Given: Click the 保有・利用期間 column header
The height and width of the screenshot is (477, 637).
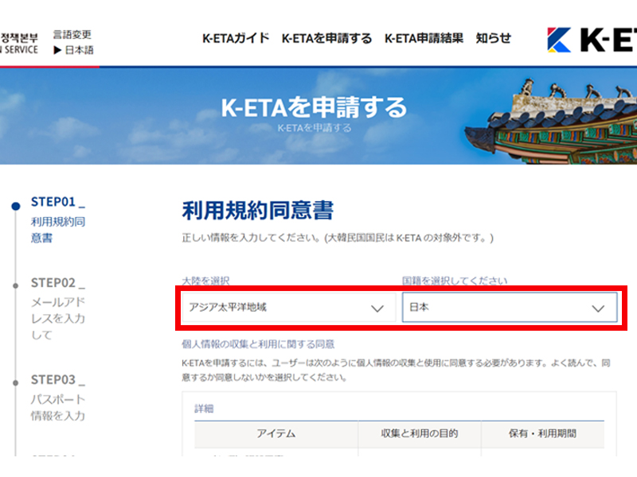Looking at the screenshot, I should click(x=543, y=433).
